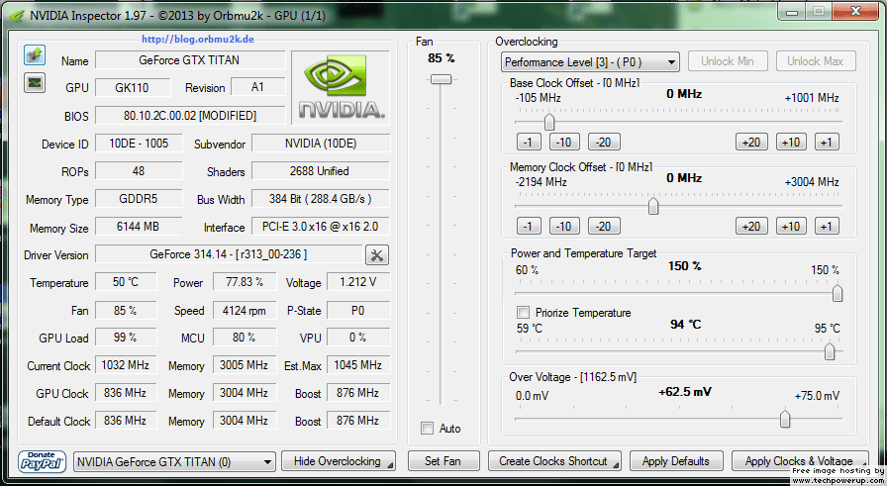Screen dimensions: 887x486
Task: Click the Interface value PCI-E 3.0 x16
Action: pos(320,227)
